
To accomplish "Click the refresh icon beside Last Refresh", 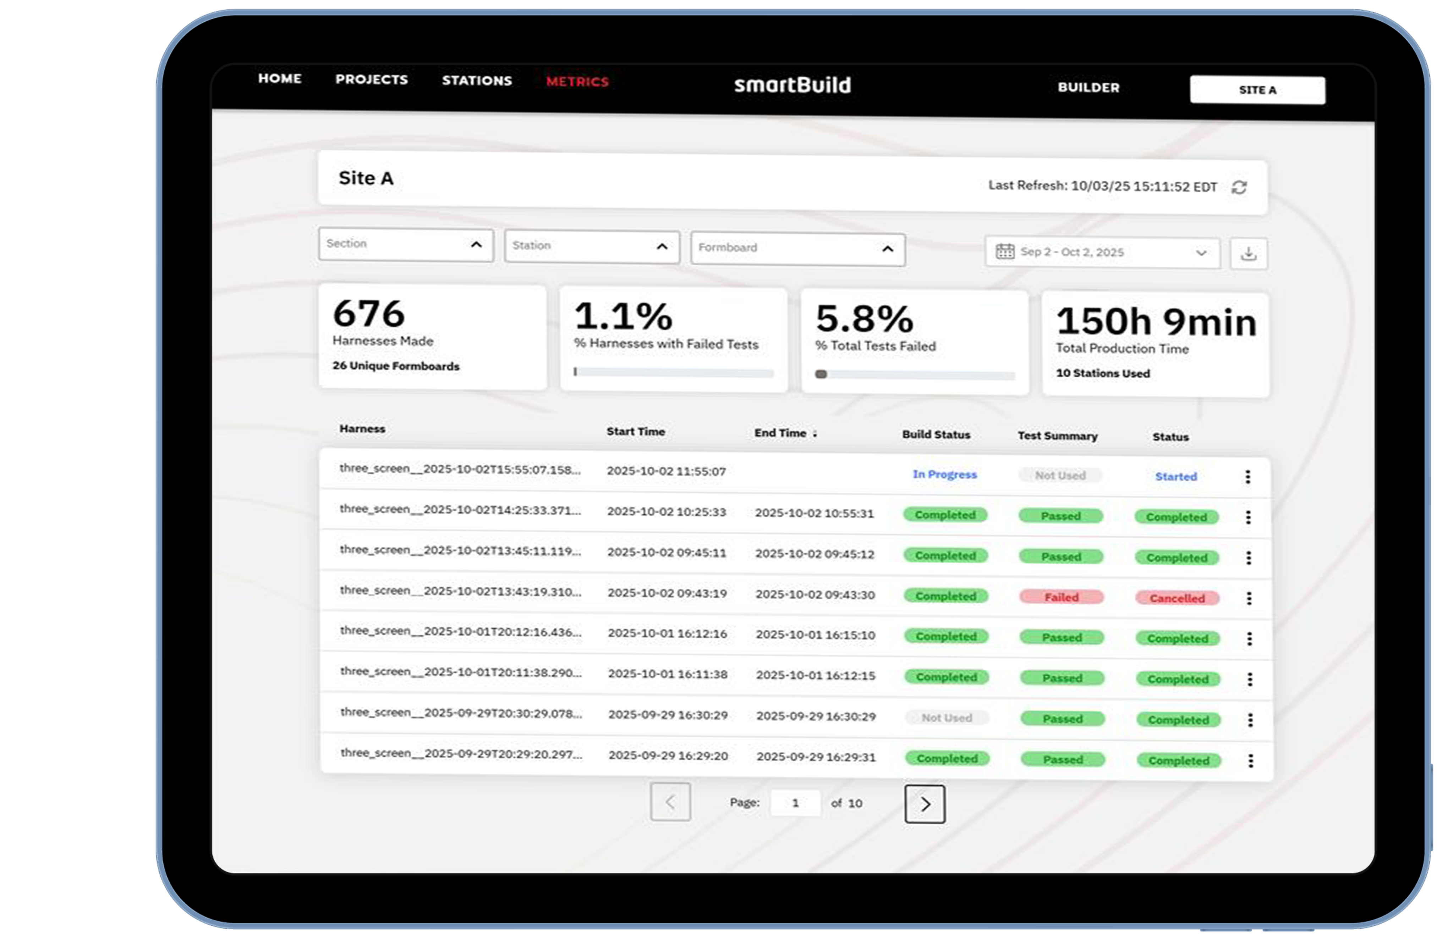I will pos(1239,188).
